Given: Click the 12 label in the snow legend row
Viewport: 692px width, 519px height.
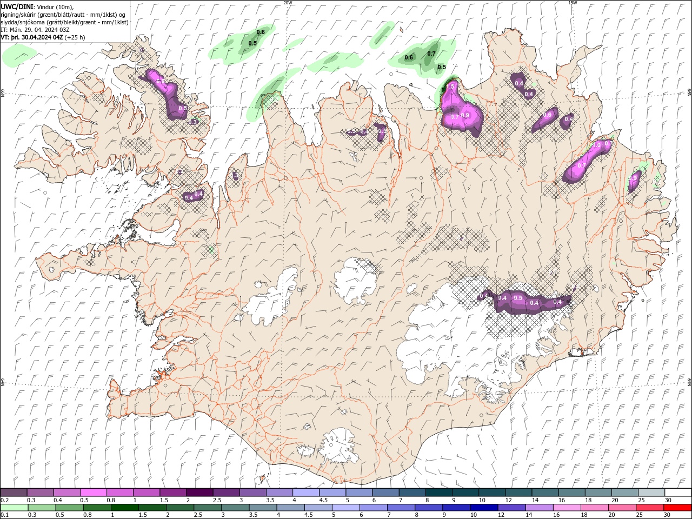Looking at the screenshot, I should (x=508, y=500).
